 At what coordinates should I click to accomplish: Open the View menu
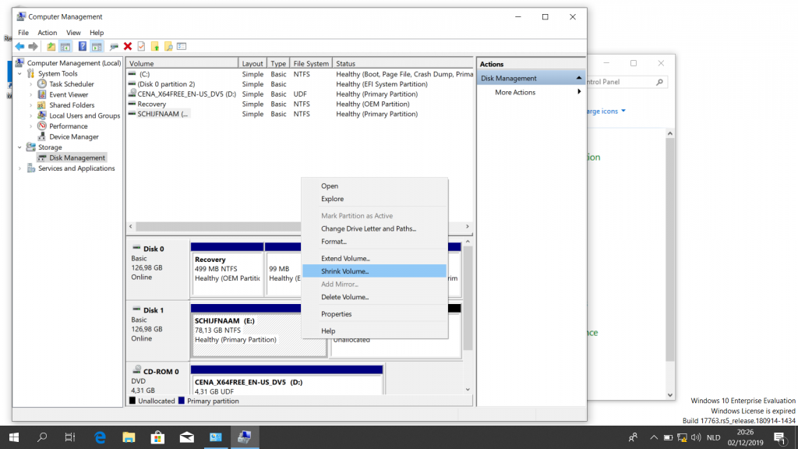pyautogui.click(x=73, y=33)
